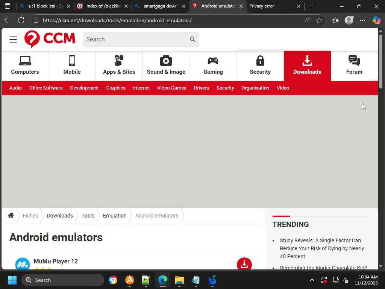Click the page vertical scrollbar thumb
The image size is (385, 289).
click(380, 61)
